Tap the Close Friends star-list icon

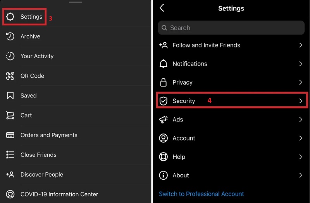tap(10, 155)
